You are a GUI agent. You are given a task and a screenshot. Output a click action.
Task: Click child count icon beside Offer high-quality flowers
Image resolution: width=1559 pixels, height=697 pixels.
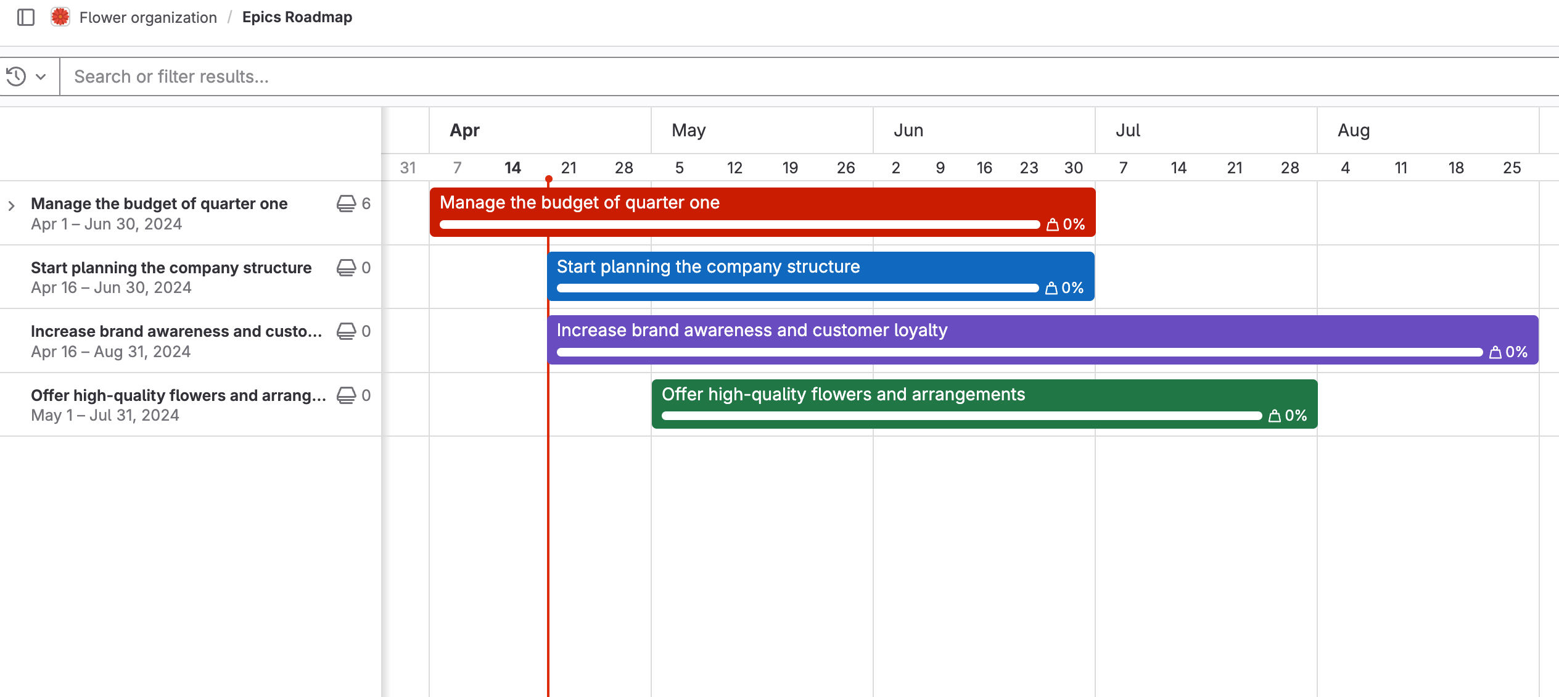pyautogui.click(x=347, y=395)
